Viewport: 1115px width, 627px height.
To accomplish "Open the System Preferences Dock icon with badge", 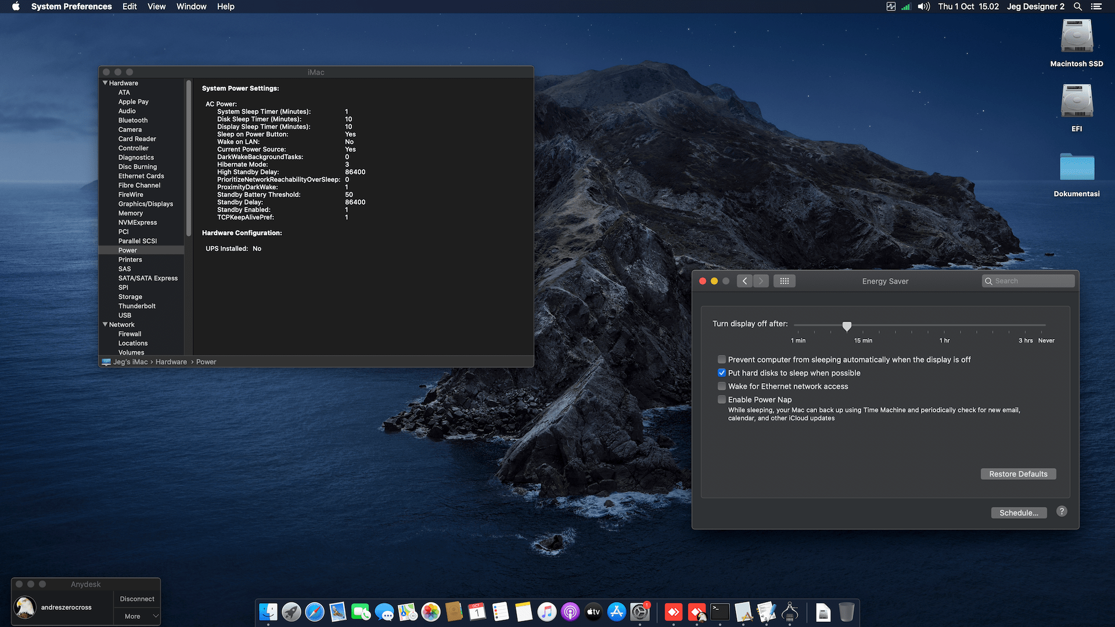I will [639, 611].
